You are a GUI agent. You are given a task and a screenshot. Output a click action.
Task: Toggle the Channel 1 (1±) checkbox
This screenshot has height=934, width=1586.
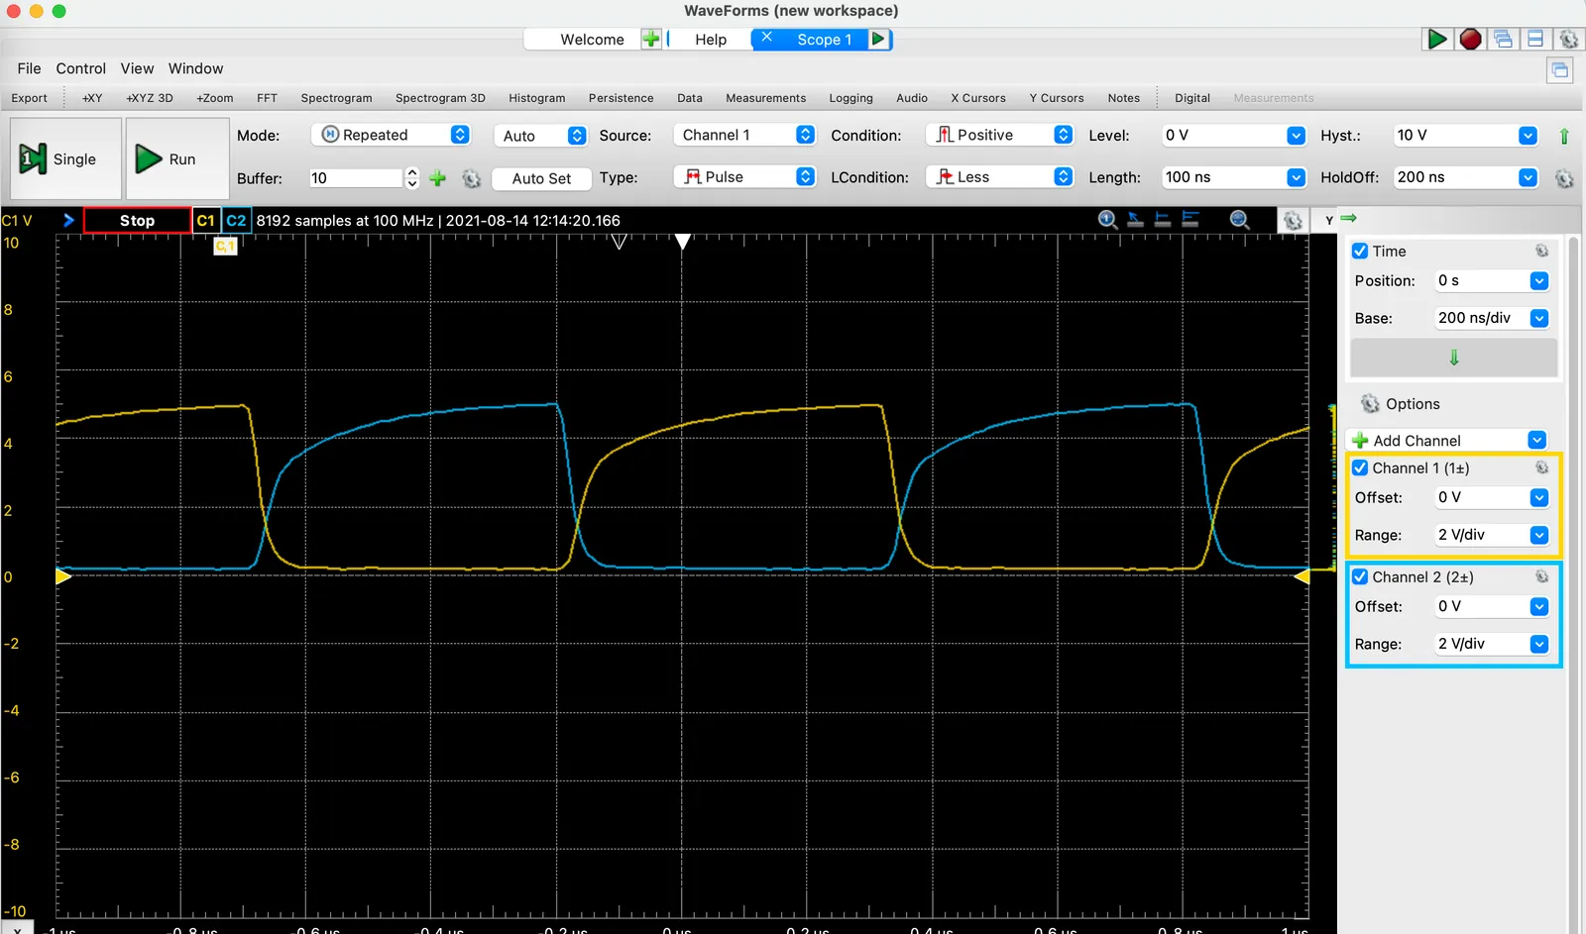click(1360, 467)
